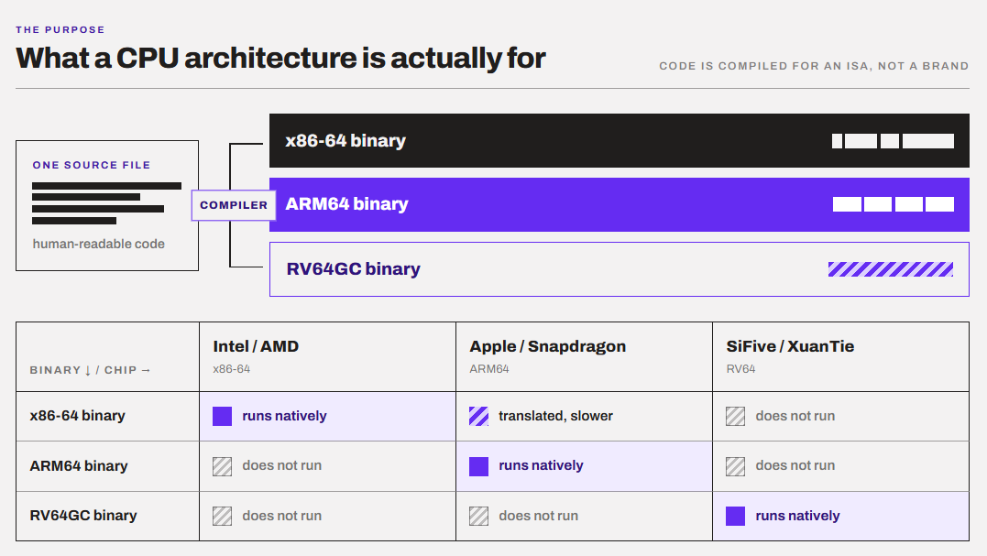The width and height of the screenshot is (987, 556).
Task: Click BINARY / CHIP corner header
Action: [91, 370]
